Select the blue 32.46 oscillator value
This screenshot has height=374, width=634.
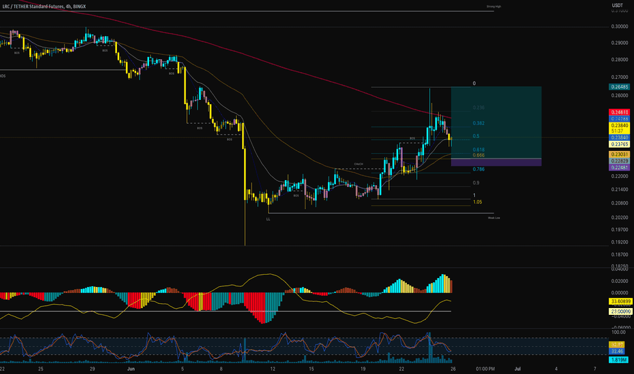click(617, 352)
